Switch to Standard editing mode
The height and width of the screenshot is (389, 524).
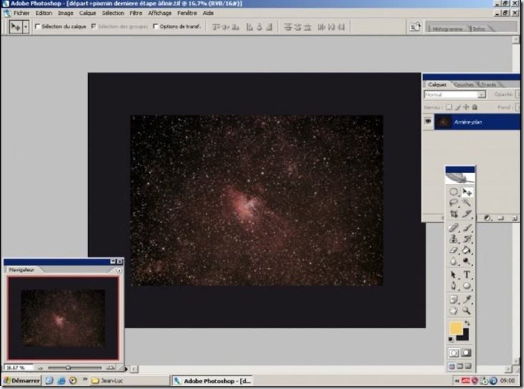453,353
